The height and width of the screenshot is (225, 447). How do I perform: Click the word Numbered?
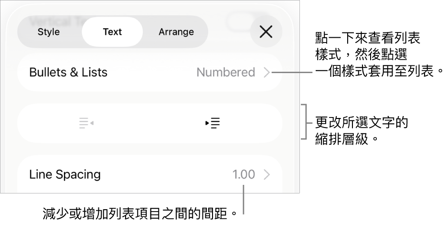coord(226,73)
